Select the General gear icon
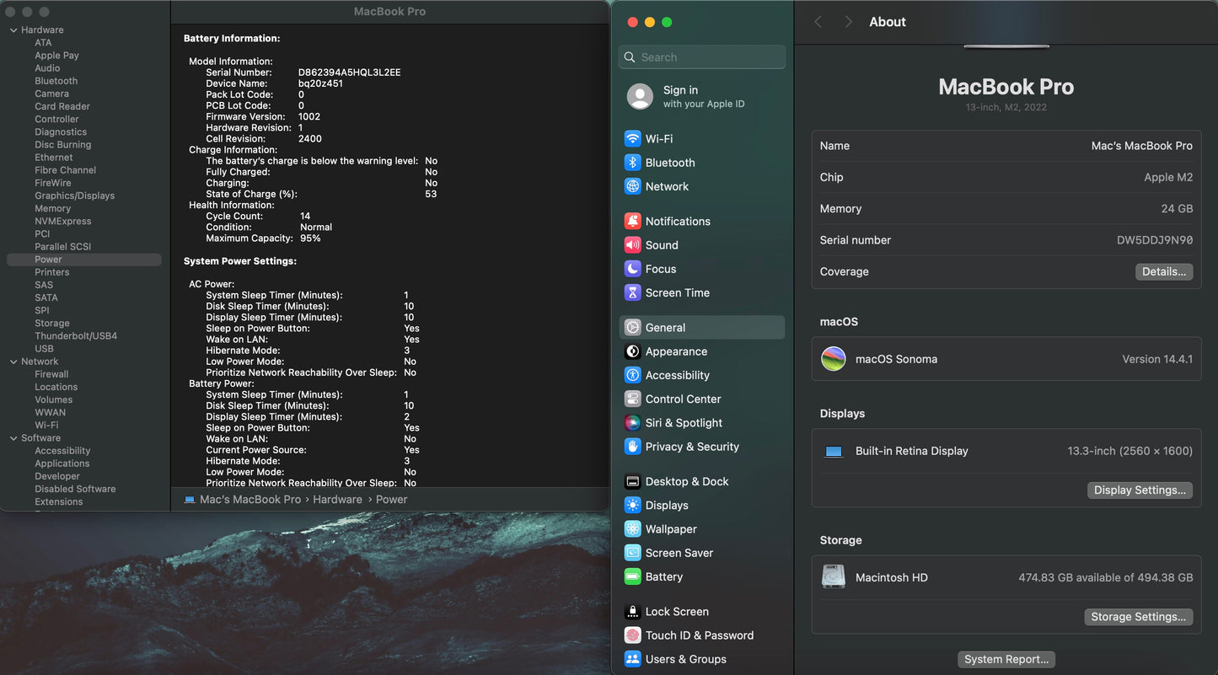The width and height of the screenshot is (1218, 675). 632,328
